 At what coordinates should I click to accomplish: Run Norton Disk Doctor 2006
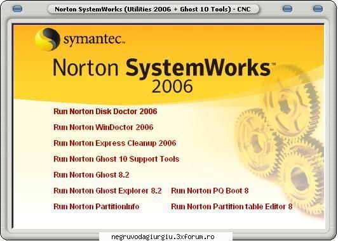pyautogui.click(x=105, y=112)
